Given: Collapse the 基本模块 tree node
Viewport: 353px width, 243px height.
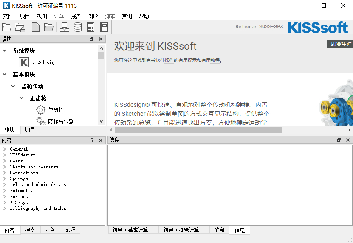Looking at the screenshot, I should point(5,74).
